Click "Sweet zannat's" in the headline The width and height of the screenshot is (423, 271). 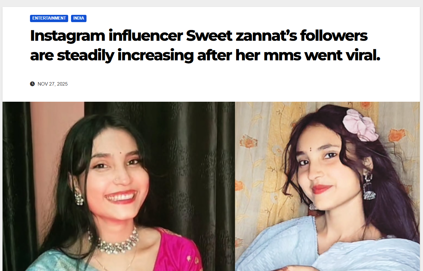click(241, 36)
